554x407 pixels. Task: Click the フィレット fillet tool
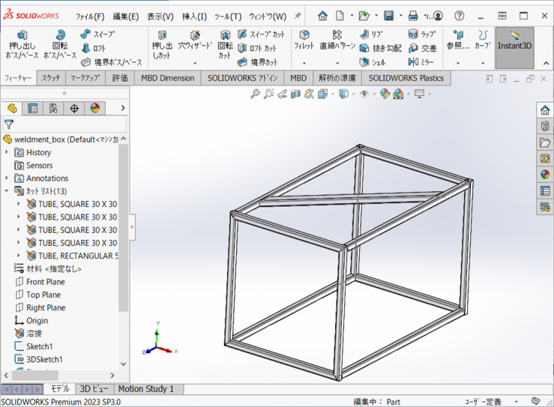pos(304,40)
